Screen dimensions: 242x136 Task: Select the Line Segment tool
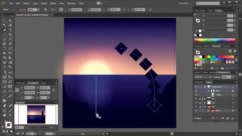[x=5, y=35]
